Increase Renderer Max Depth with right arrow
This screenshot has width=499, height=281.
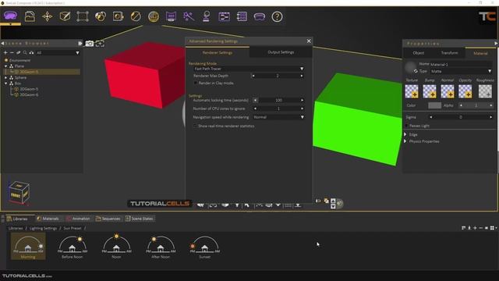point(302,76)
